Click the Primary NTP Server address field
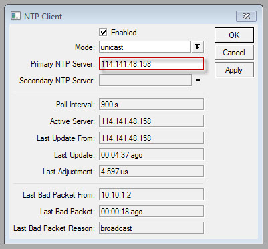This screenshot has width=268, height=249. (151, 64)
